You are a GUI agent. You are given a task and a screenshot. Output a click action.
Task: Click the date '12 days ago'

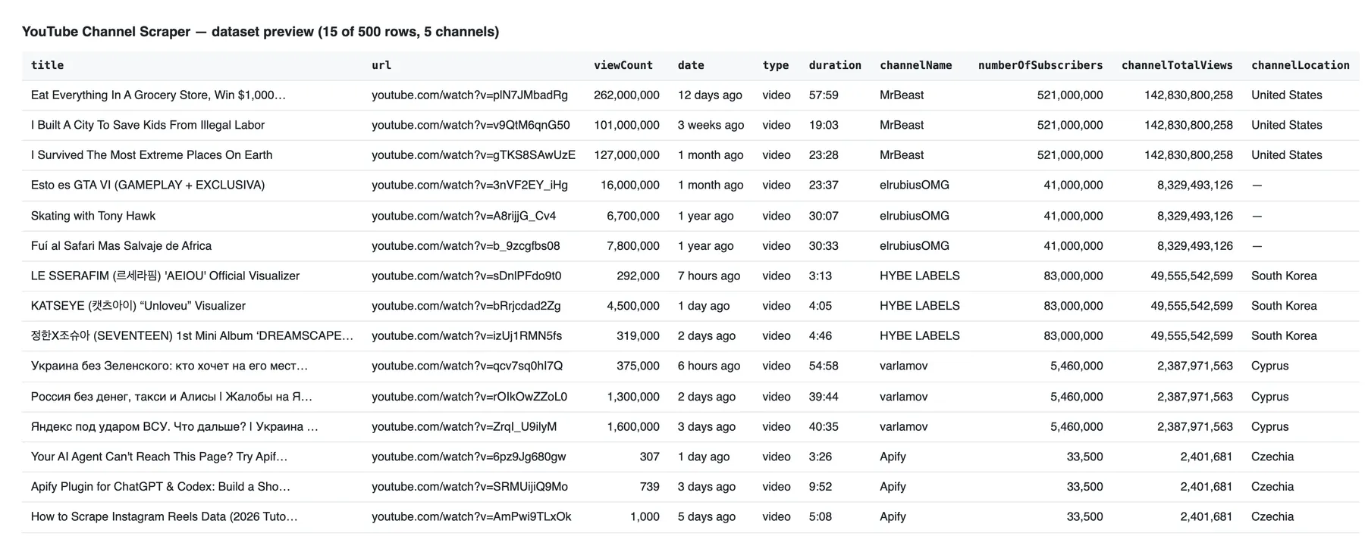(710, 95)
